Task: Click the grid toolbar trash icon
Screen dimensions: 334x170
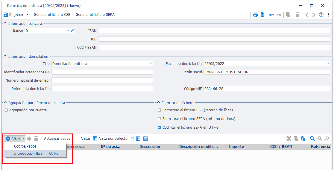Action: point(36,139)
